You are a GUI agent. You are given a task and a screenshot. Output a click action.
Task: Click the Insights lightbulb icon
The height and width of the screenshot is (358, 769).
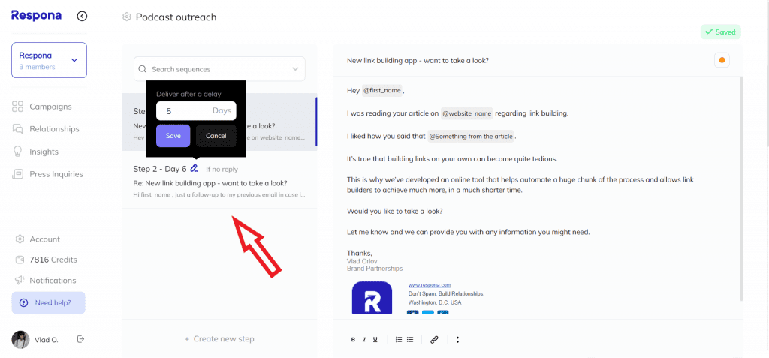click(18, 152)
